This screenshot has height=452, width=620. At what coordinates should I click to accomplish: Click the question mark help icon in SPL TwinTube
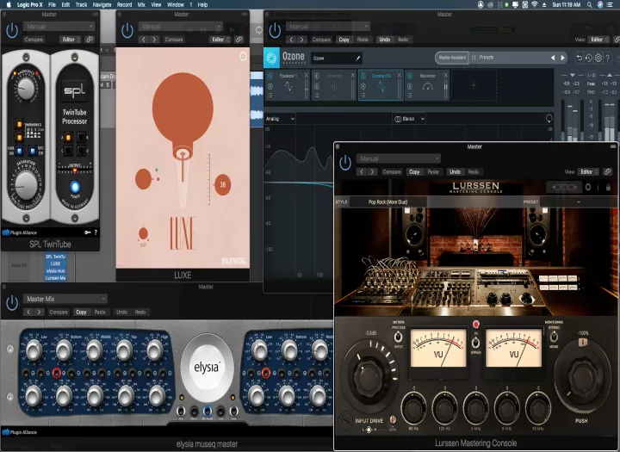tap(96, 232)
